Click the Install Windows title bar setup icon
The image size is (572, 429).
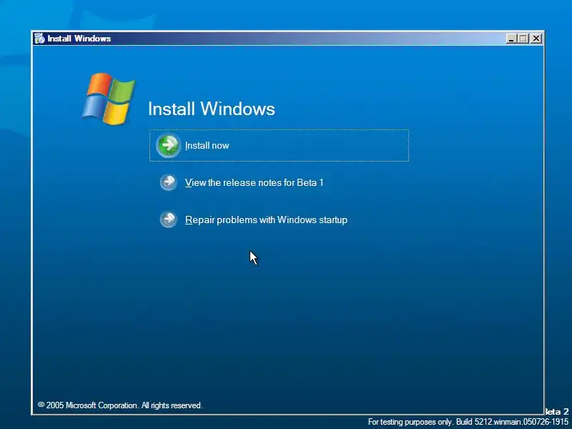click(x=39, y=39)
